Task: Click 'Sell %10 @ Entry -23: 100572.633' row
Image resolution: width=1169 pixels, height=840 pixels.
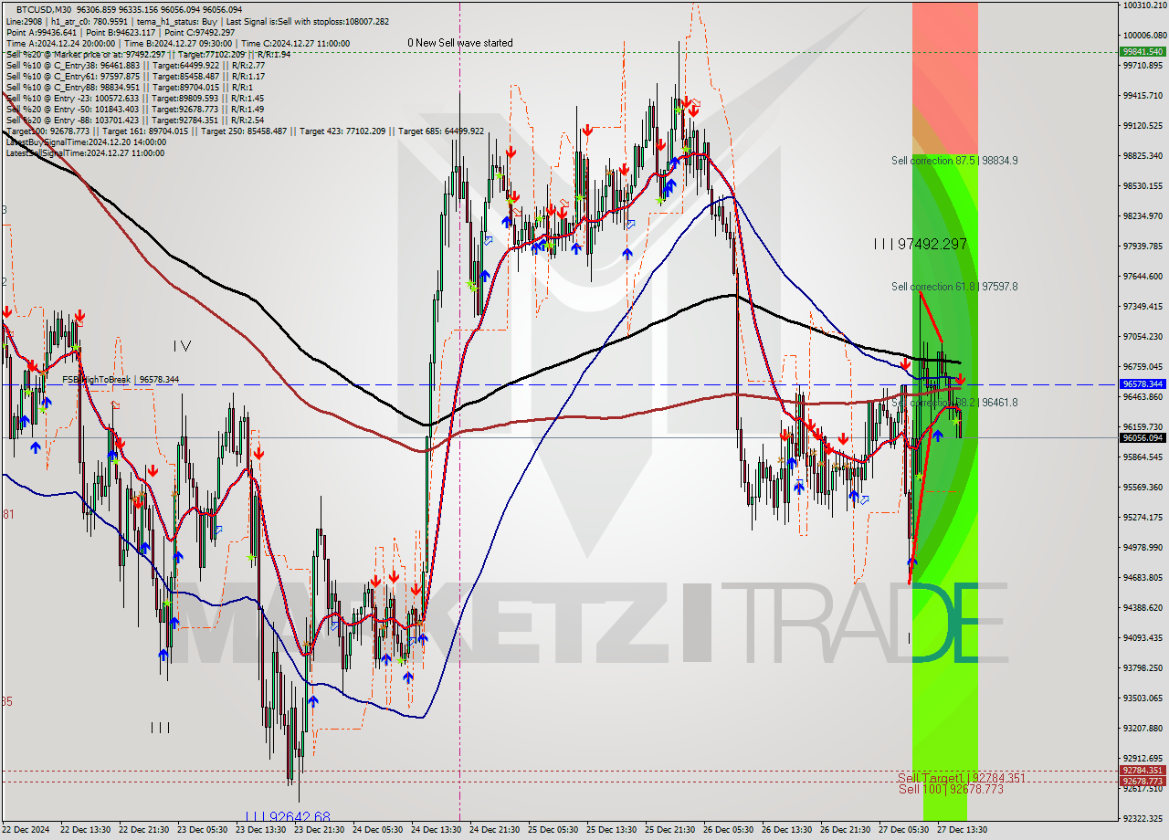Action: (135, 98)
